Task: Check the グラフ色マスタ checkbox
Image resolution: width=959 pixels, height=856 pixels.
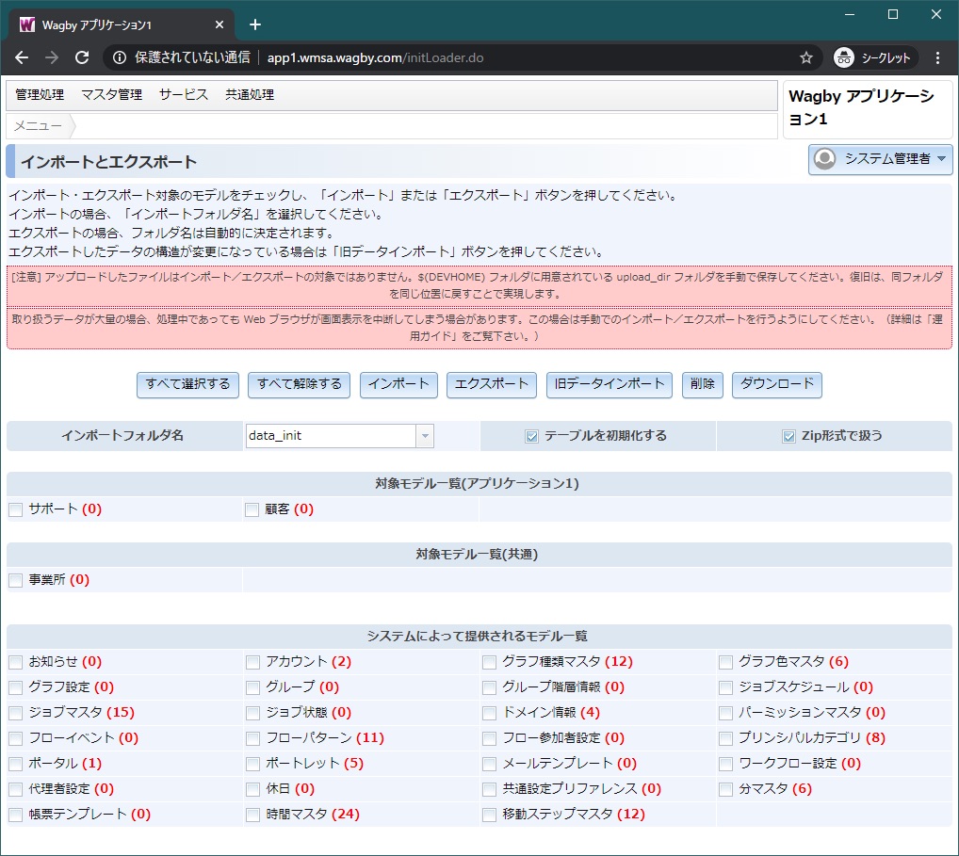Action: pos(726,662)
